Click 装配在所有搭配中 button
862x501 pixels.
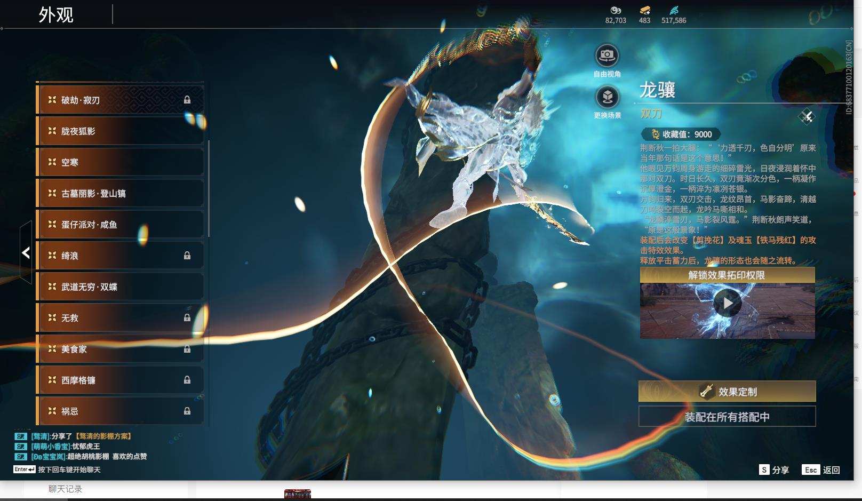coord(727,417)
